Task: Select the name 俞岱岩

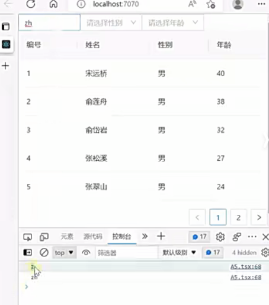Action: click(96, 130)
